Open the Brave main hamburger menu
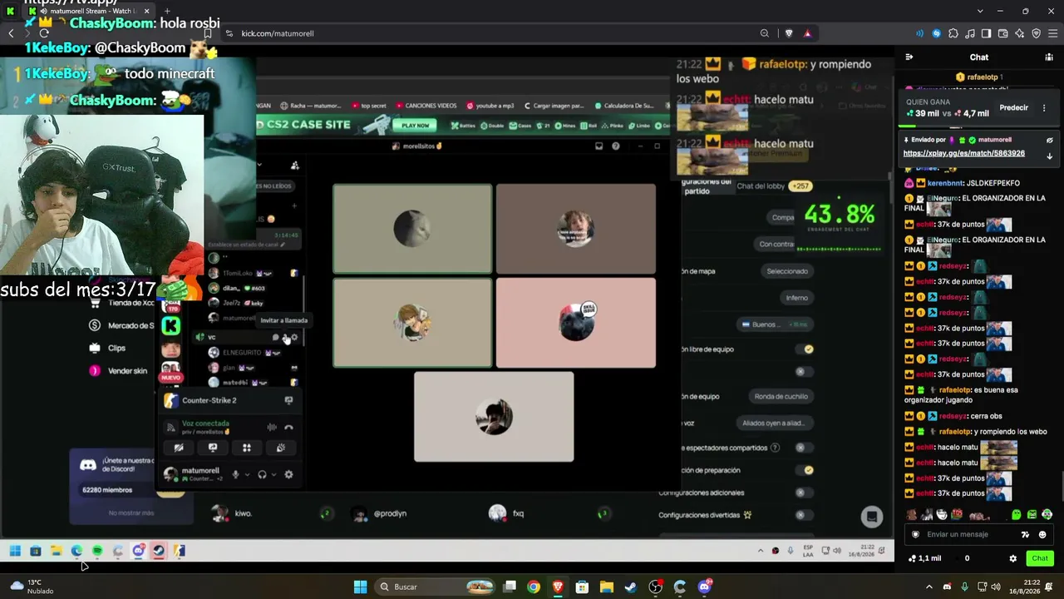The height and width of the screenshot is (599, 1064). pos(1053,33)
